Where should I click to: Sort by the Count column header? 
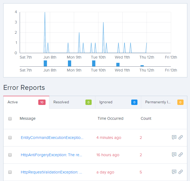point(146,118)
